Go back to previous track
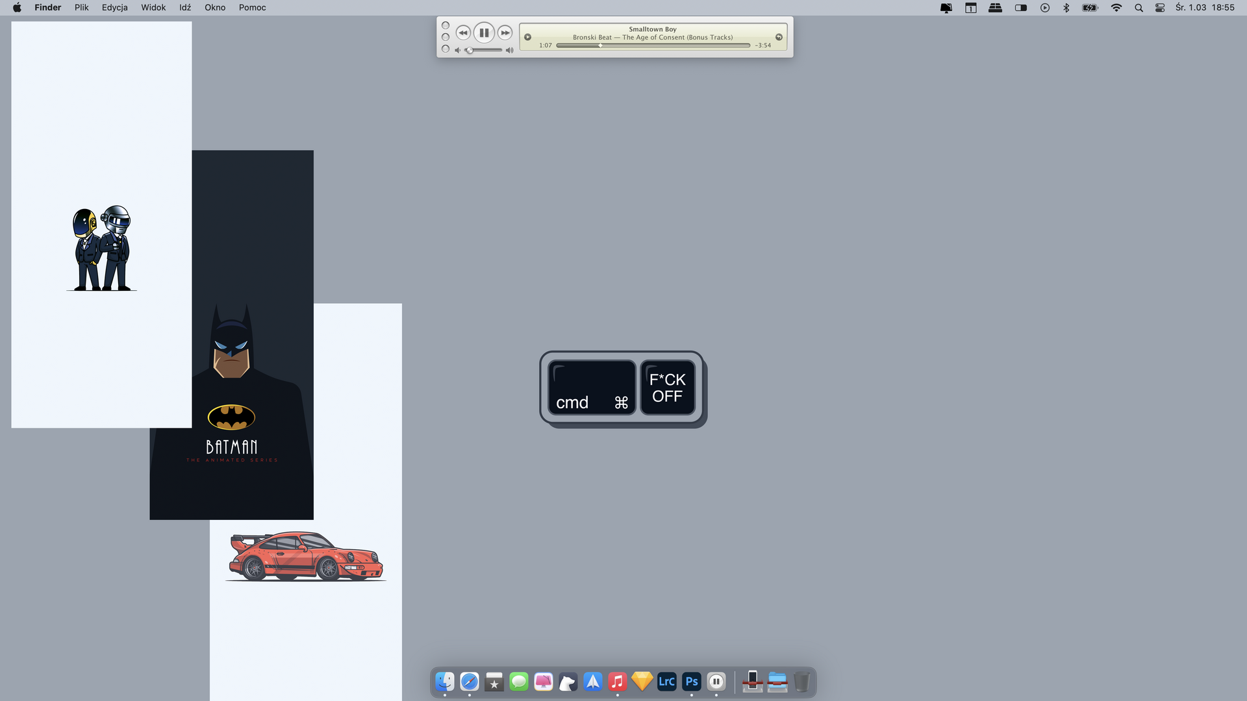 pos(462,32)
